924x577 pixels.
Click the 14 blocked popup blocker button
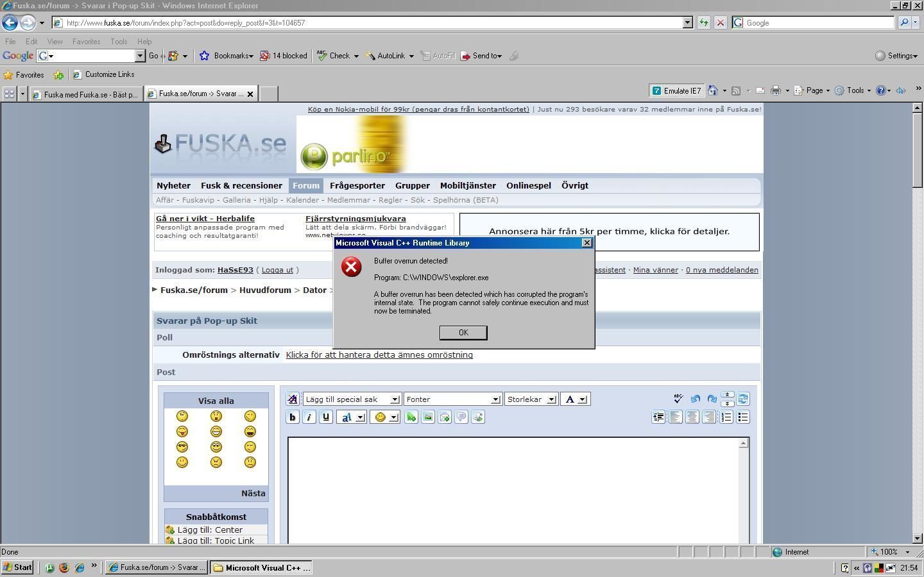[x=284, y=56]
